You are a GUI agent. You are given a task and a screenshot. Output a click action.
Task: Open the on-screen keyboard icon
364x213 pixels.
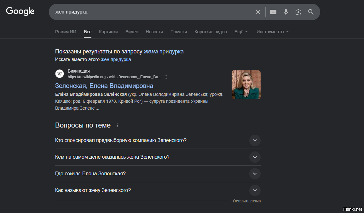tap(273, 12)
